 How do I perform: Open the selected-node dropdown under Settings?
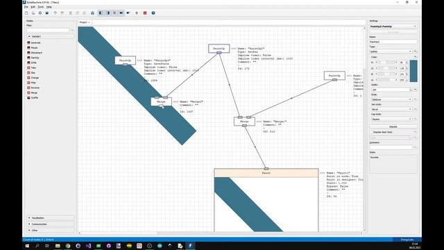[393, 26]
